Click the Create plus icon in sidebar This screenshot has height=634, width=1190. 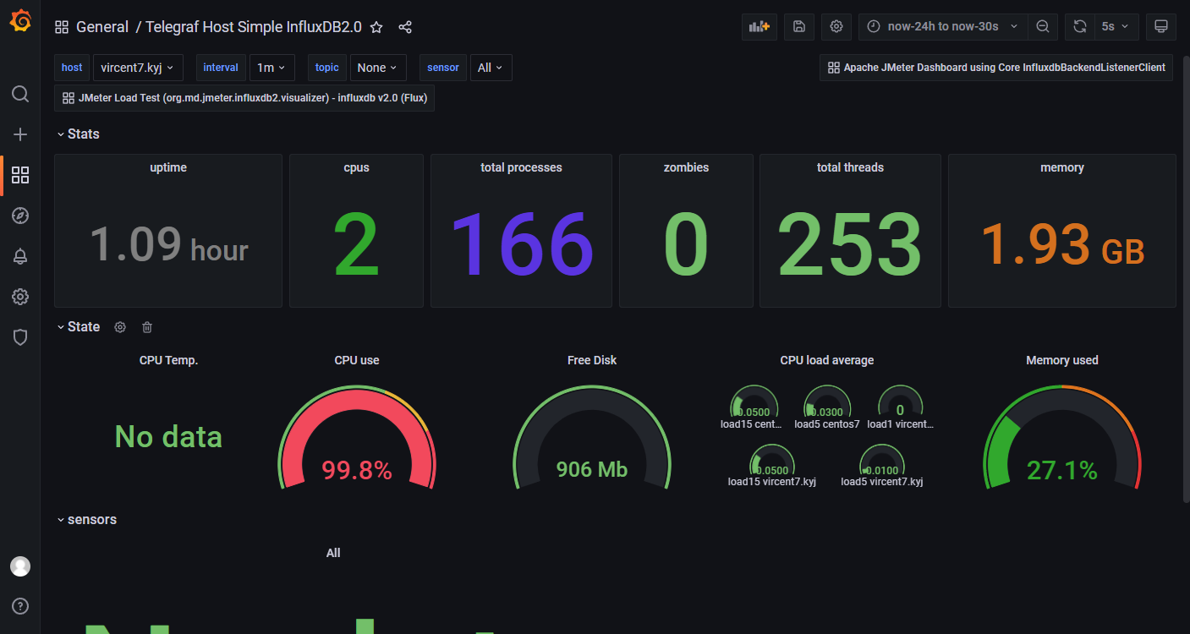point(20,134)
